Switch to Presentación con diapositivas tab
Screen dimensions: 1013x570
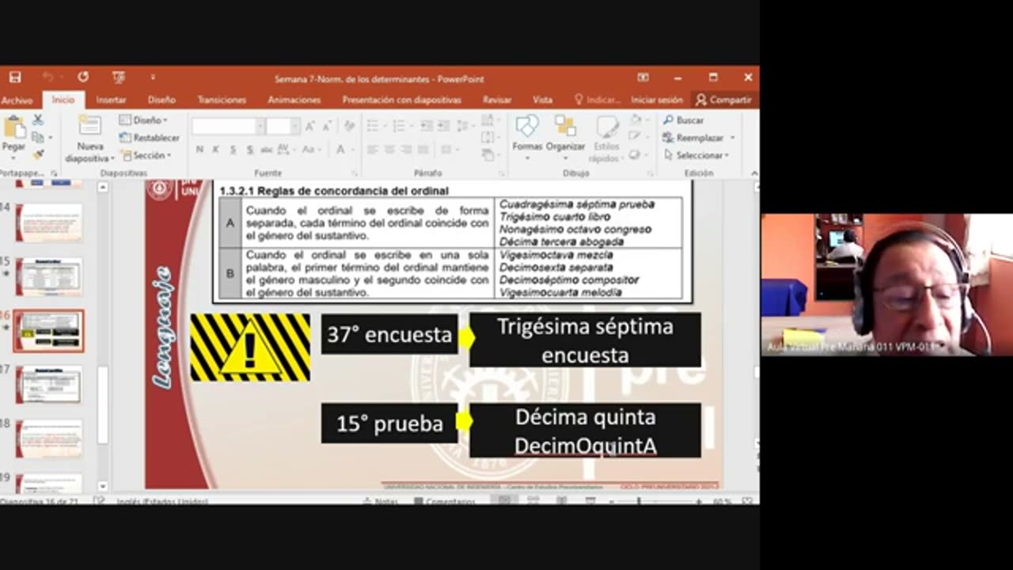pos(401,100)
